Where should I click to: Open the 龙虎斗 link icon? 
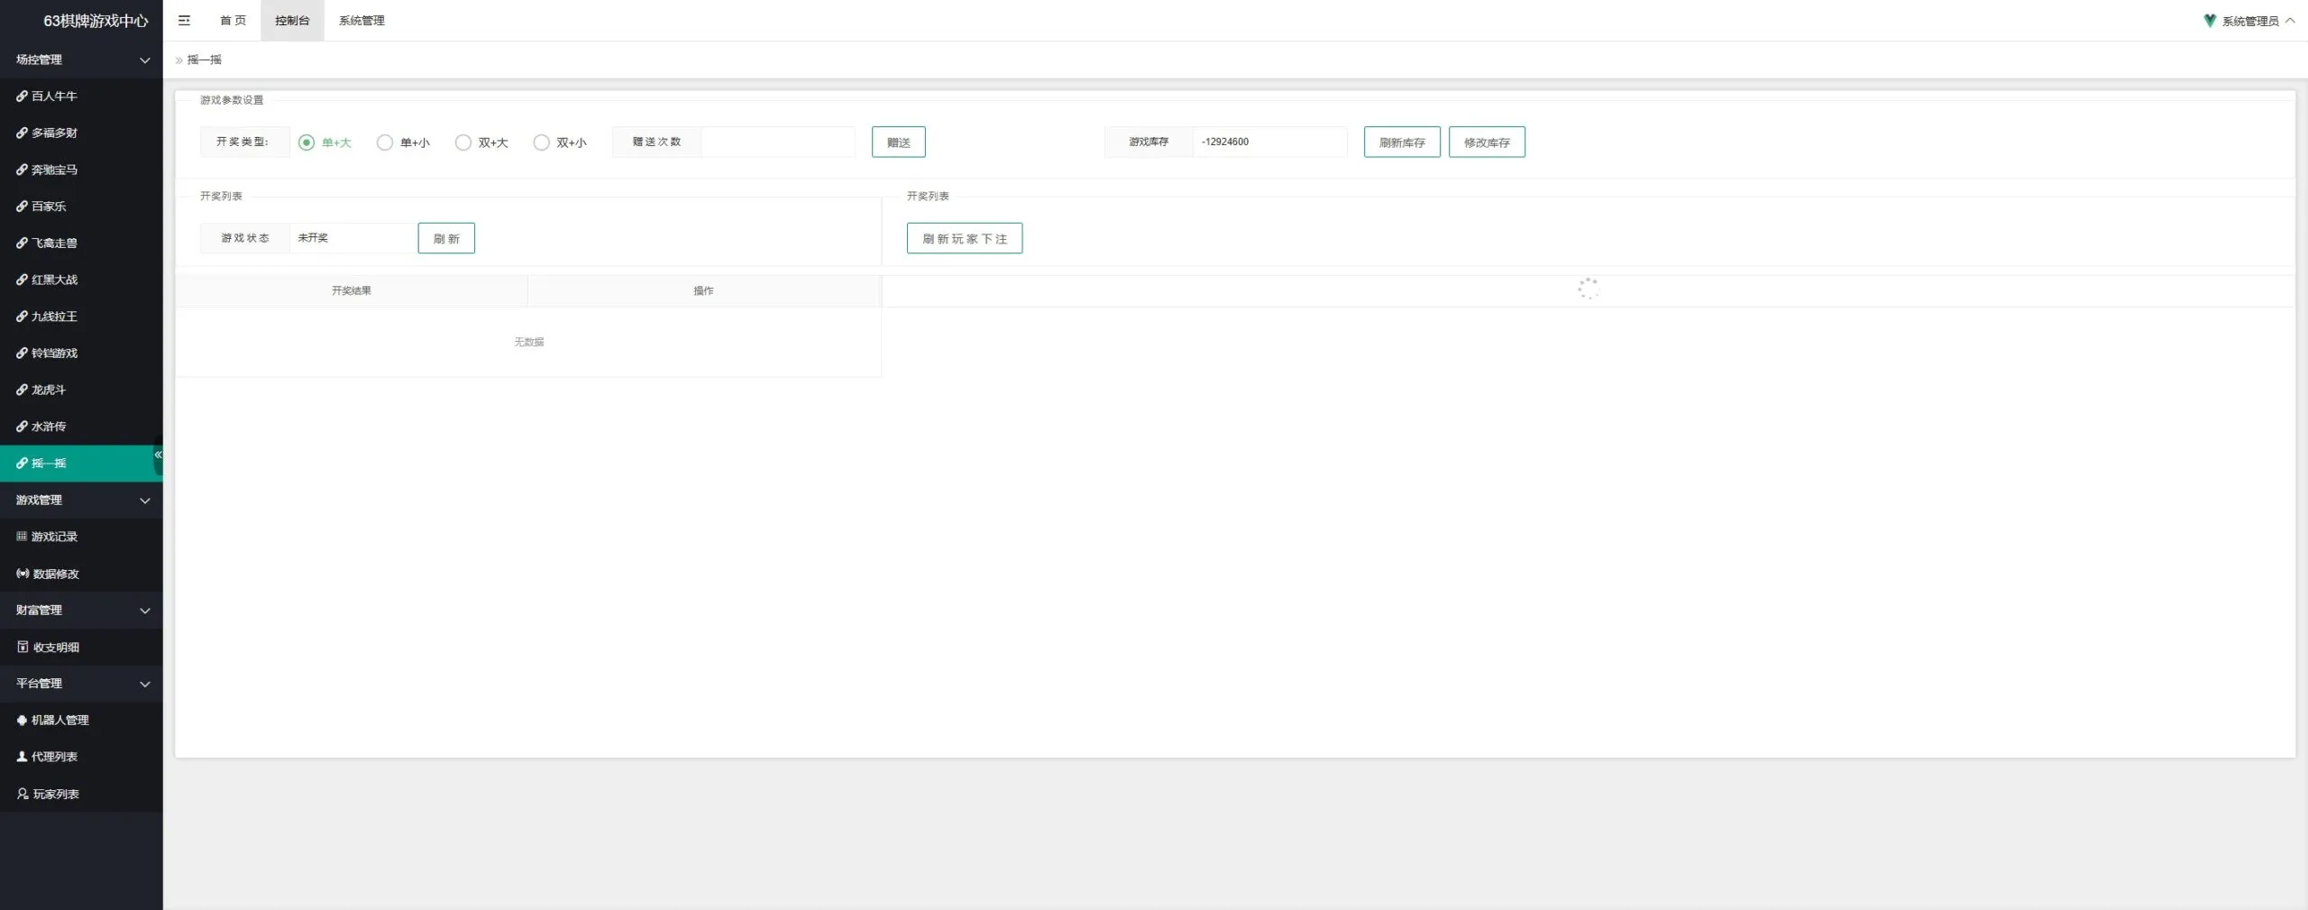[22, 390]
